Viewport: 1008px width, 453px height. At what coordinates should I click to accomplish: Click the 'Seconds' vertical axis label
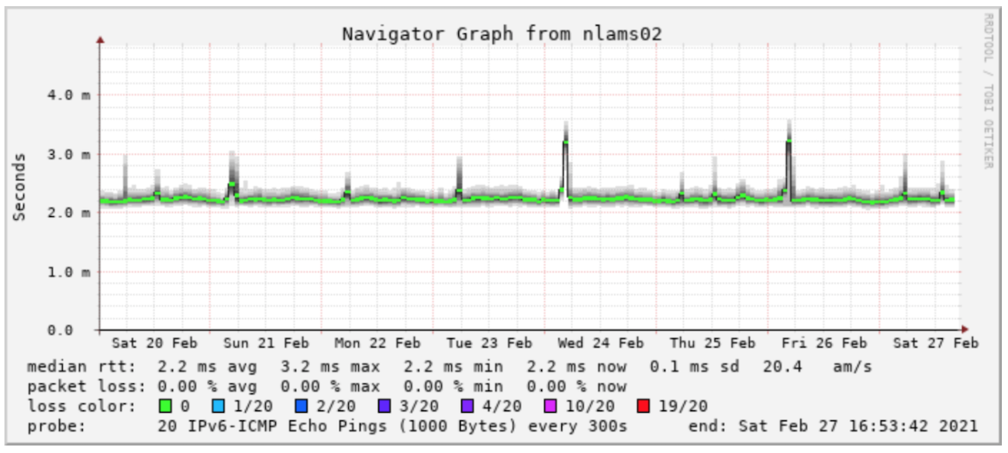tap(19, 186)
